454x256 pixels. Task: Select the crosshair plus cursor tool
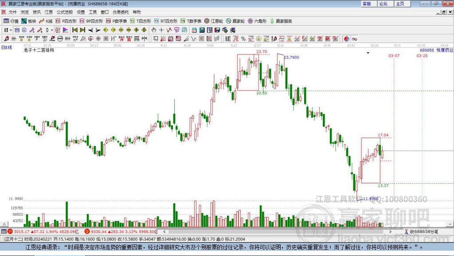tap(161, 30)
